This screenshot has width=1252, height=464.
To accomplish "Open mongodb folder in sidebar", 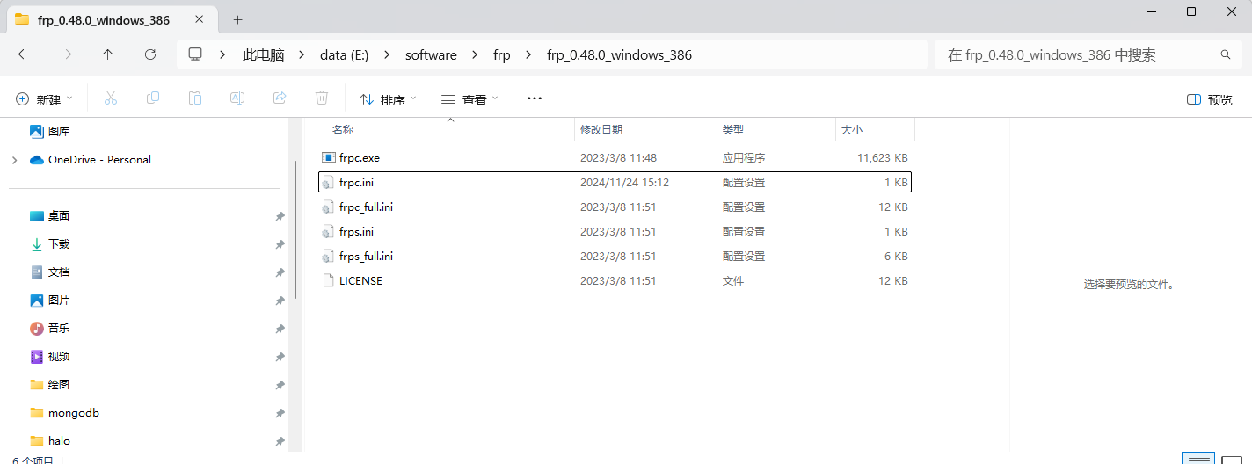I will 74,413.
